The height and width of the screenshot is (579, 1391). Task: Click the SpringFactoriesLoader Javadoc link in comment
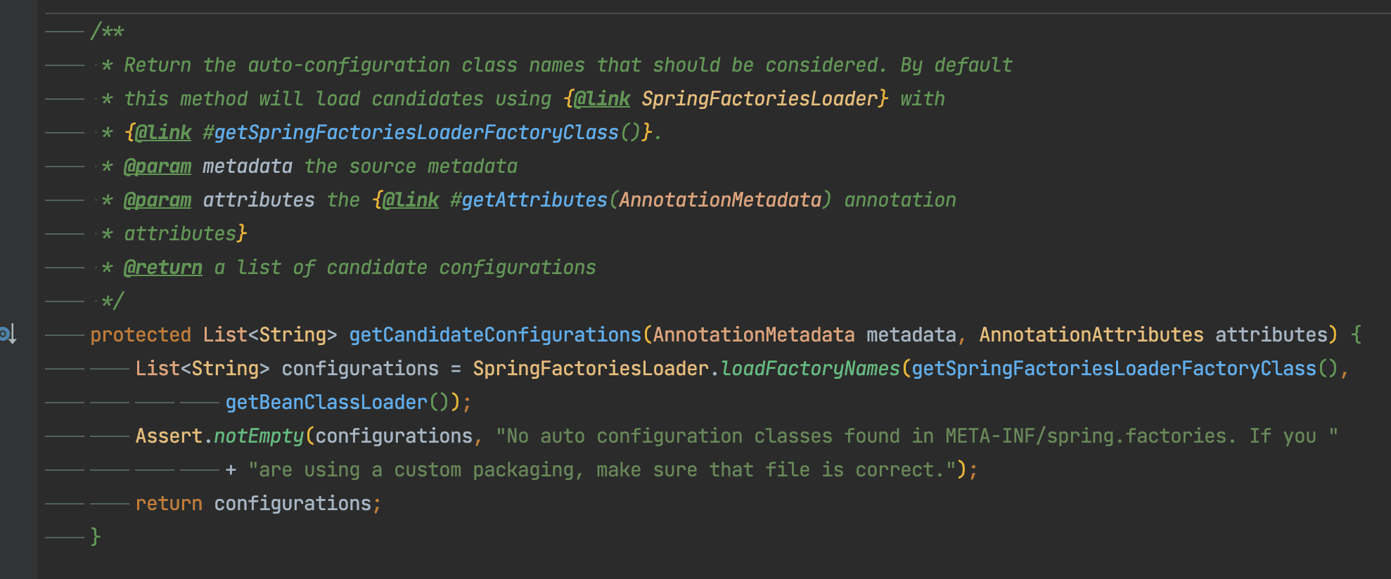tap(759, 99)
